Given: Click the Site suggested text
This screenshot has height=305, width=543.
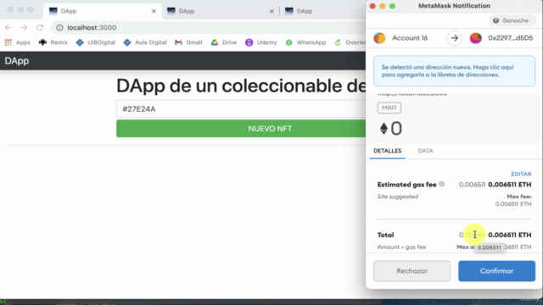Looking at the screenshot, I should (x=398, y=197).
